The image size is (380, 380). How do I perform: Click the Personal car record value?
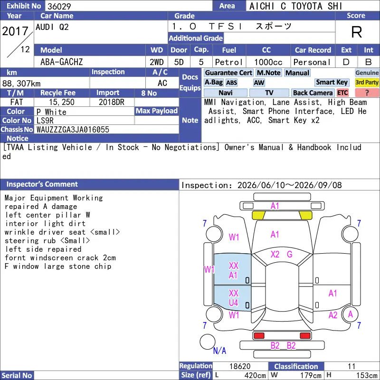(312, 62)
